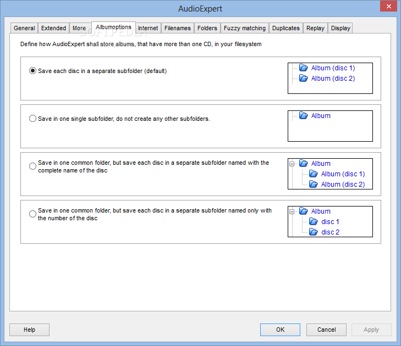Screen dimensions: 401x346
Task: Select 'Album (disc 2)' label in the third preview
Action: (343, 185)
